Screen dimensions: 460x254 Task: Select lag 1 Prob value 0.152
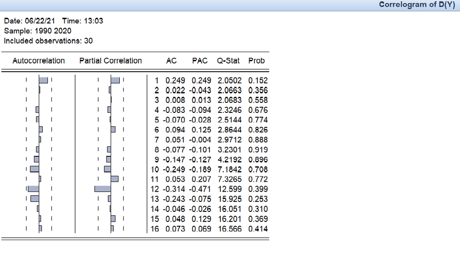coord(258,80)
